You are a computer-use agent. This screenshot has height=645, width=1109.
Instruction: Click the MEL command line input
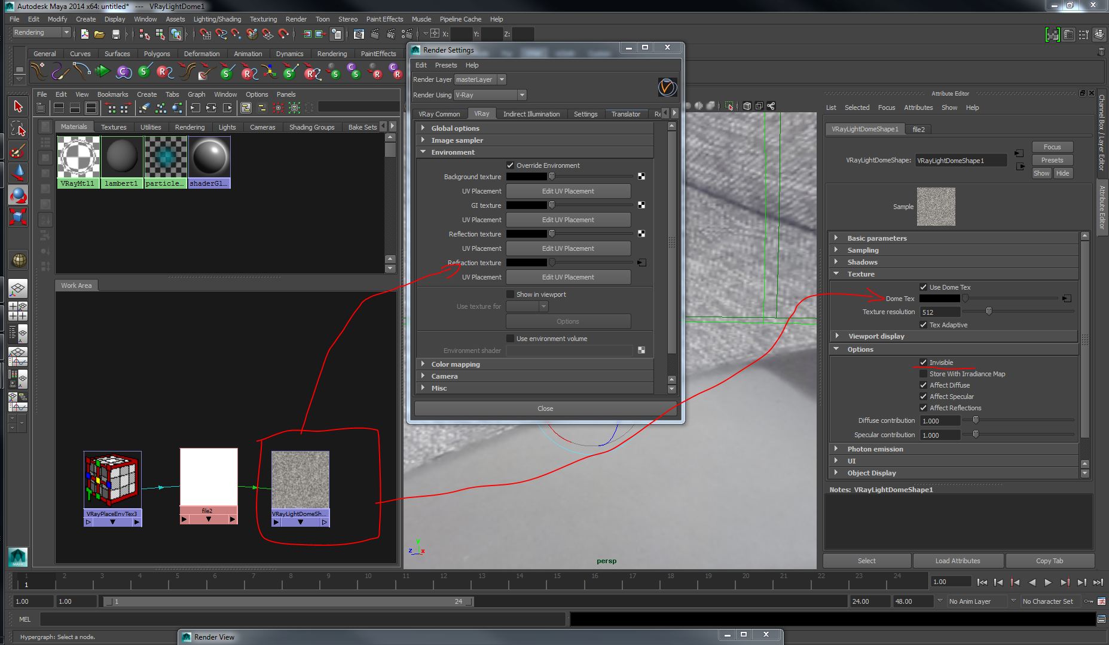(302, 619)
